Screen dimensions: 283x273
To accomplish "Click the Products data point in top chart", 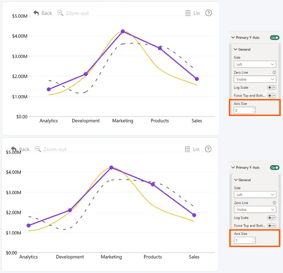I will pyautogui.click(x=160, y=48).
